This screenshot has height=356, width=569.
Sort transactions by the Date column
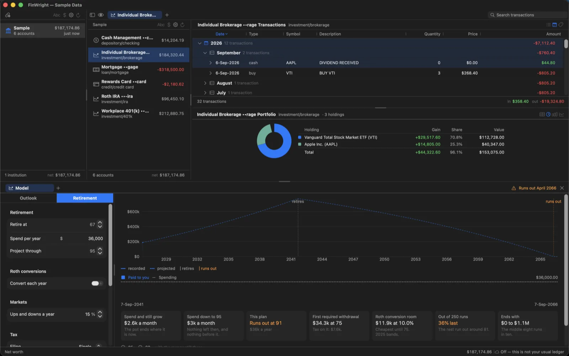pos(222,34)
